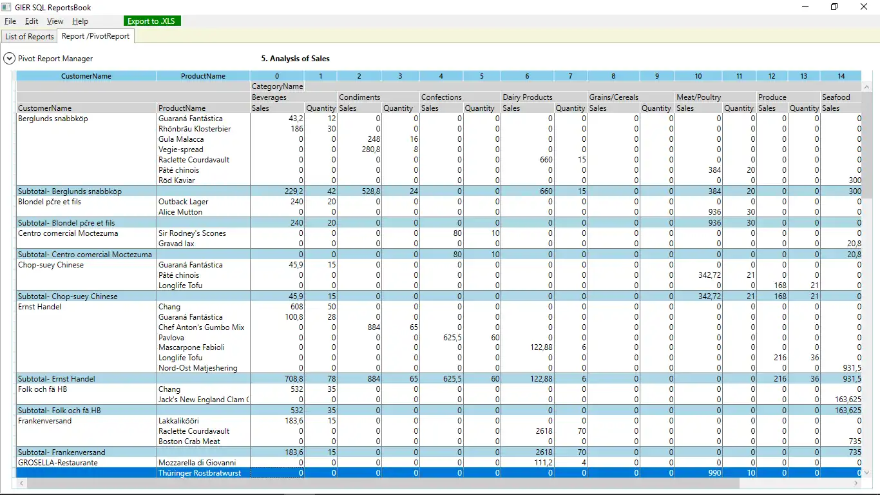Click the CustomerName column header
This screenshot has height=495, width=880.
[86, 76]
